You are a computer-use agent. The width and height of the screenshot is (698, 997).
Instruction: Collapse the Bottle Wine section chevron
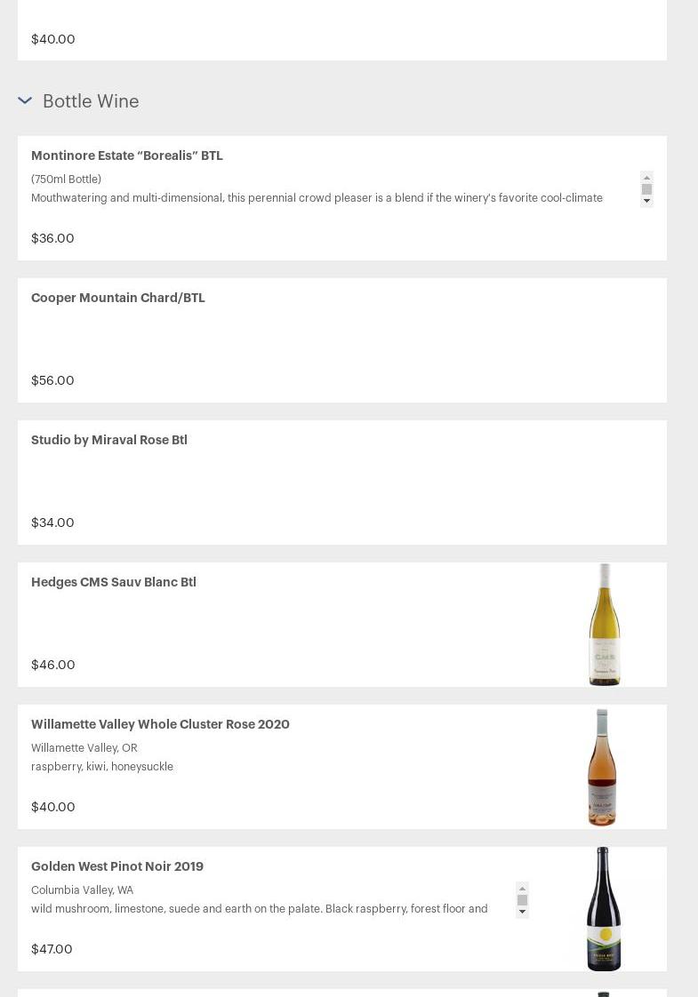point(25,101)
